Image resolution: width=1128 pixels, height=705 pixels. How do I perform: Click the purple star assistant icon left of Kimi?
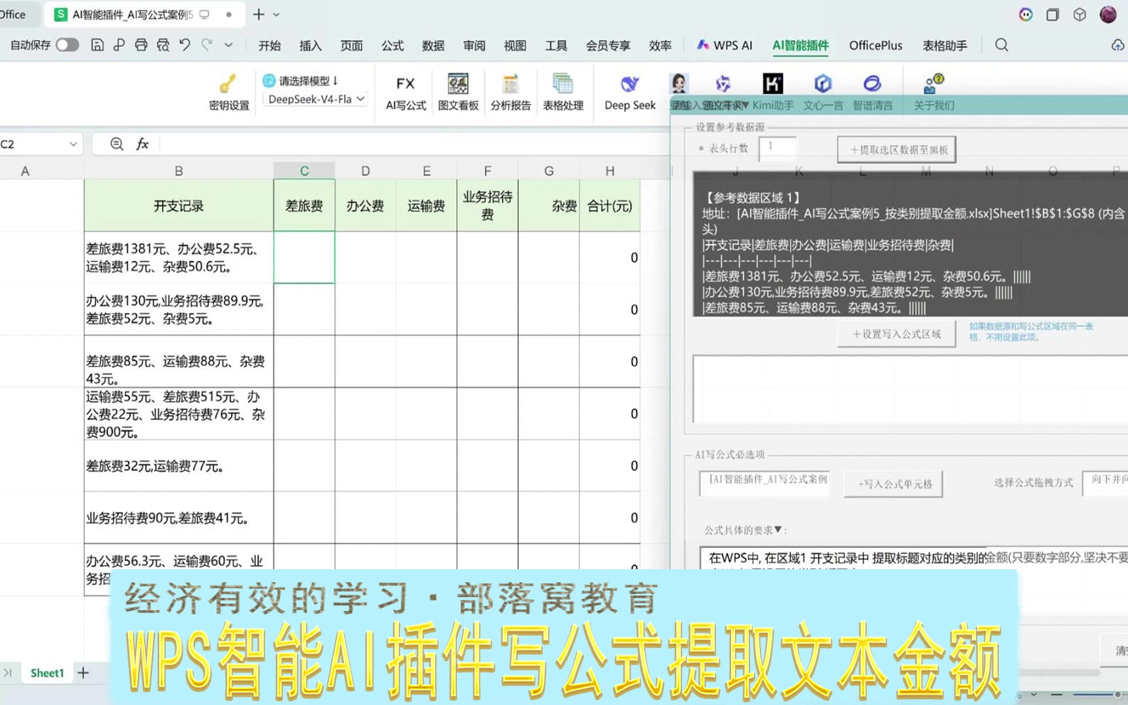(x=723, y=84)
